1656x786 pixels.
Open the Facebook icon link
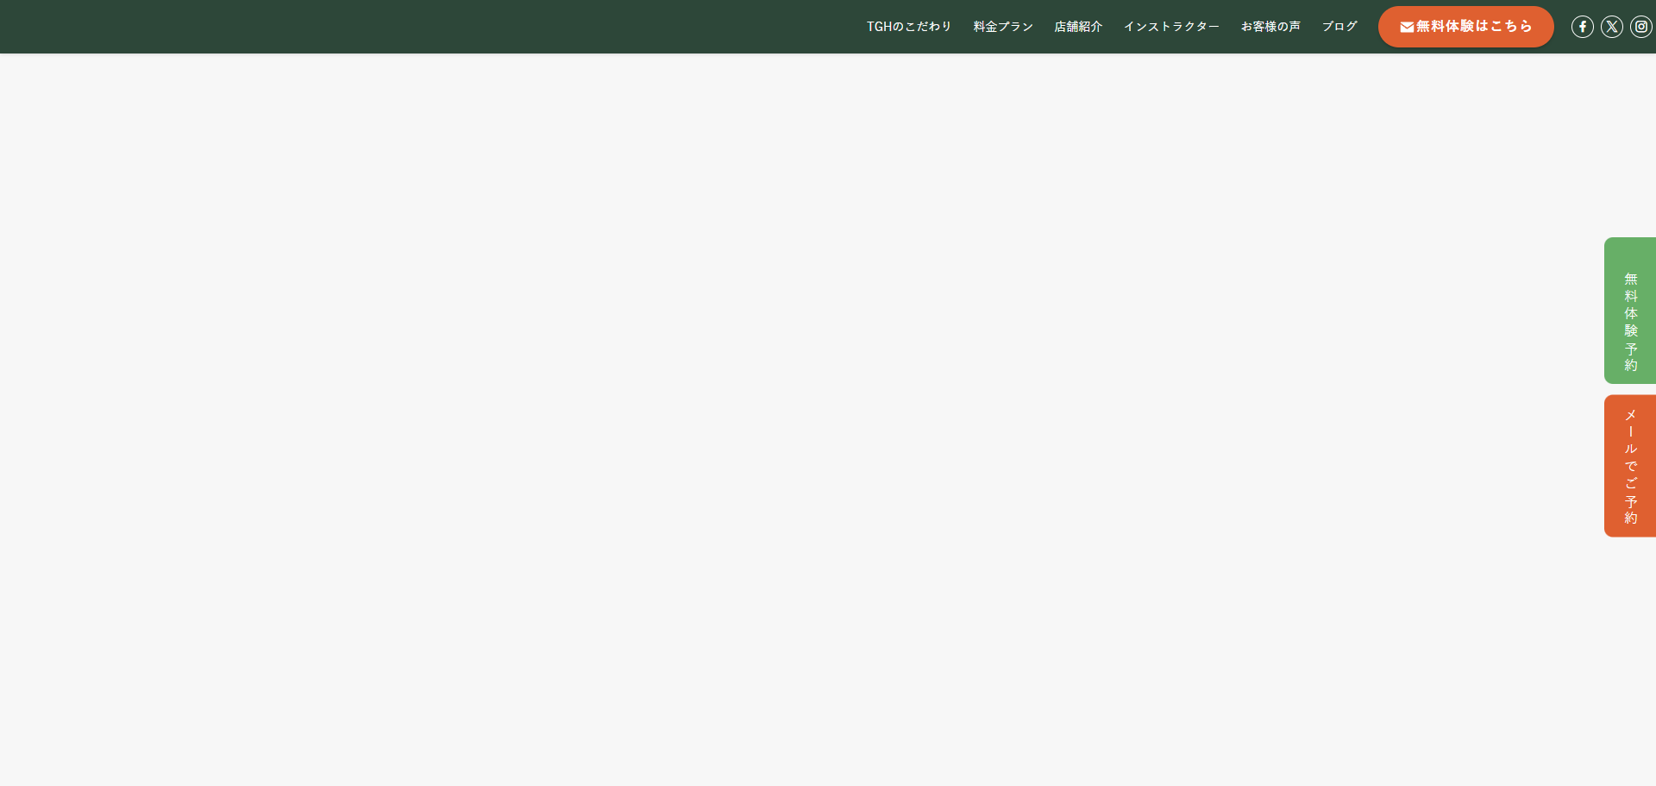click(1582, 27)
